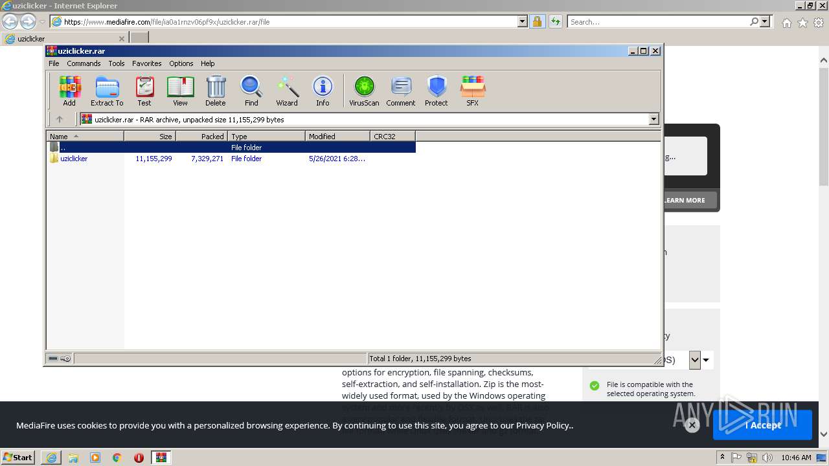Show hidden tray icons arrow

pos(722,458)
